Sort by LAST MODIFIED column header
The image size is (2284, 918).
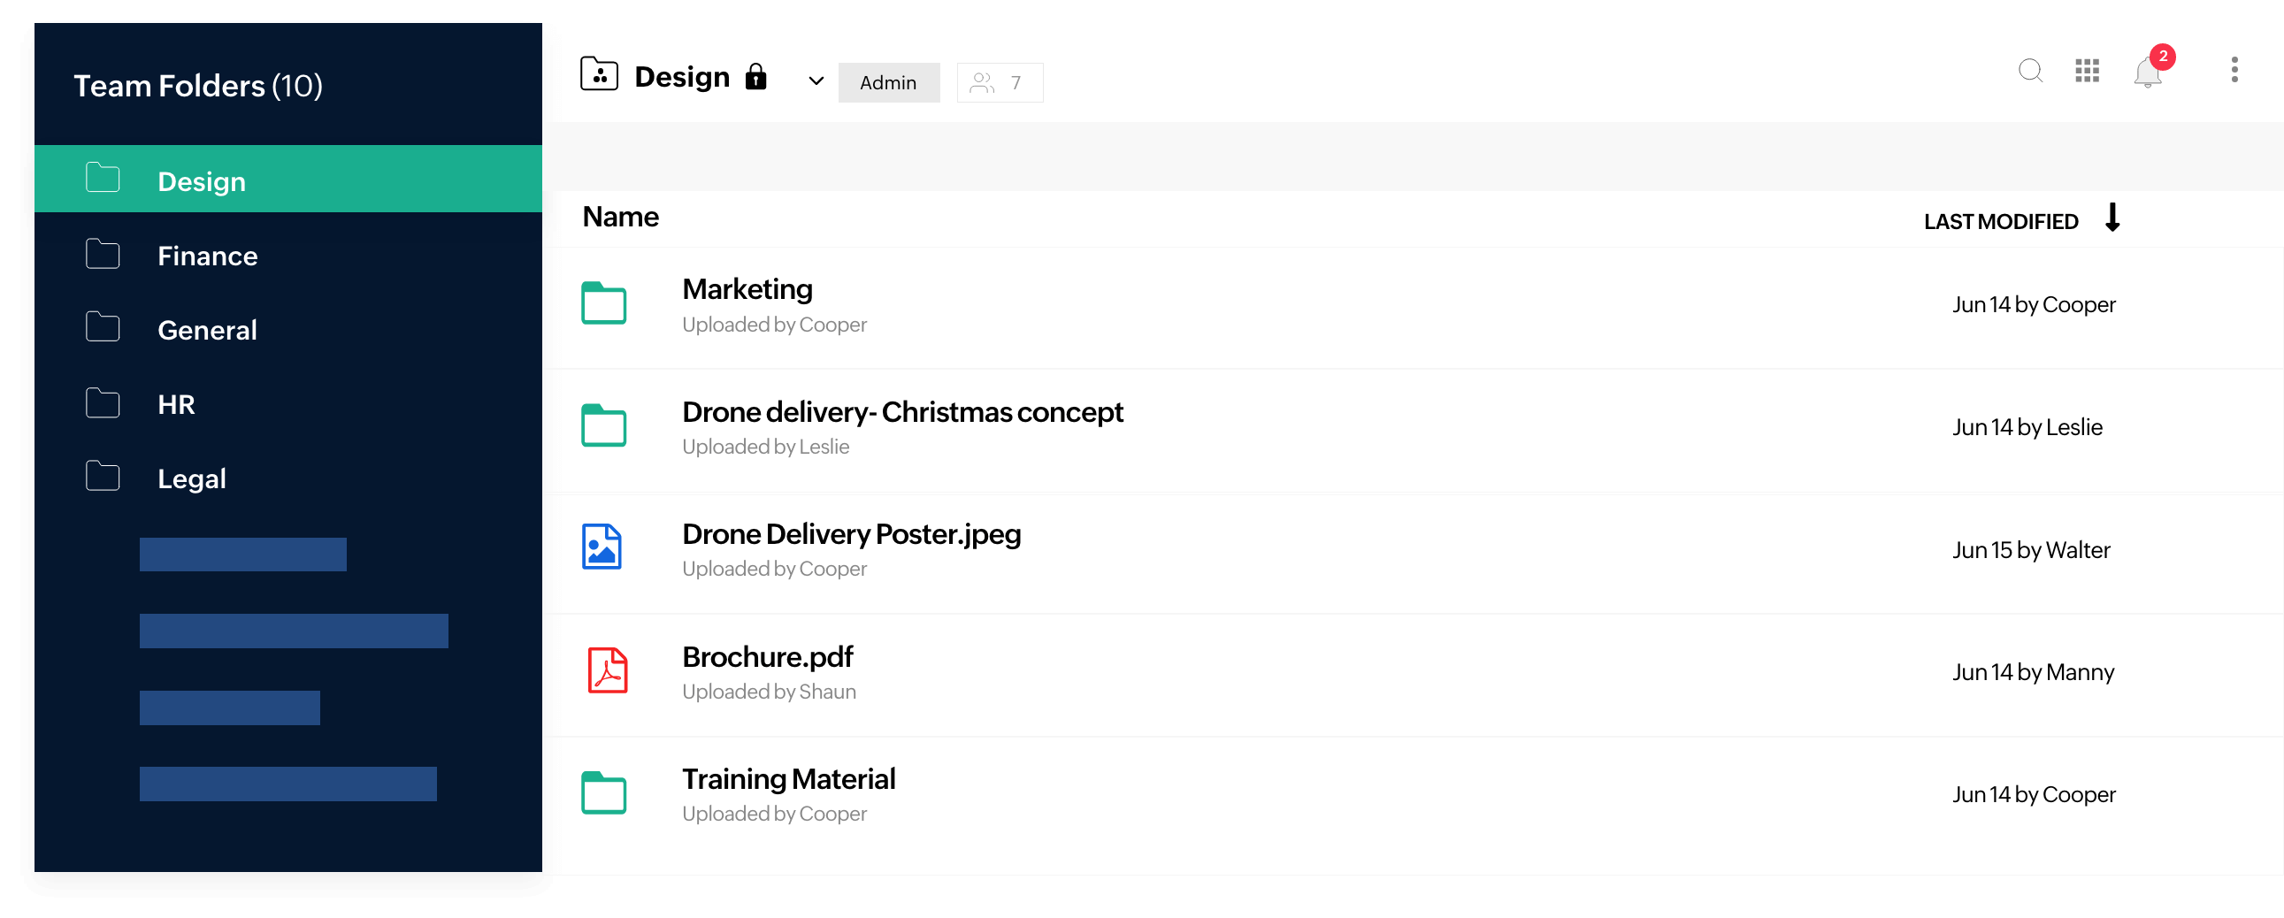coord(2000,221)
